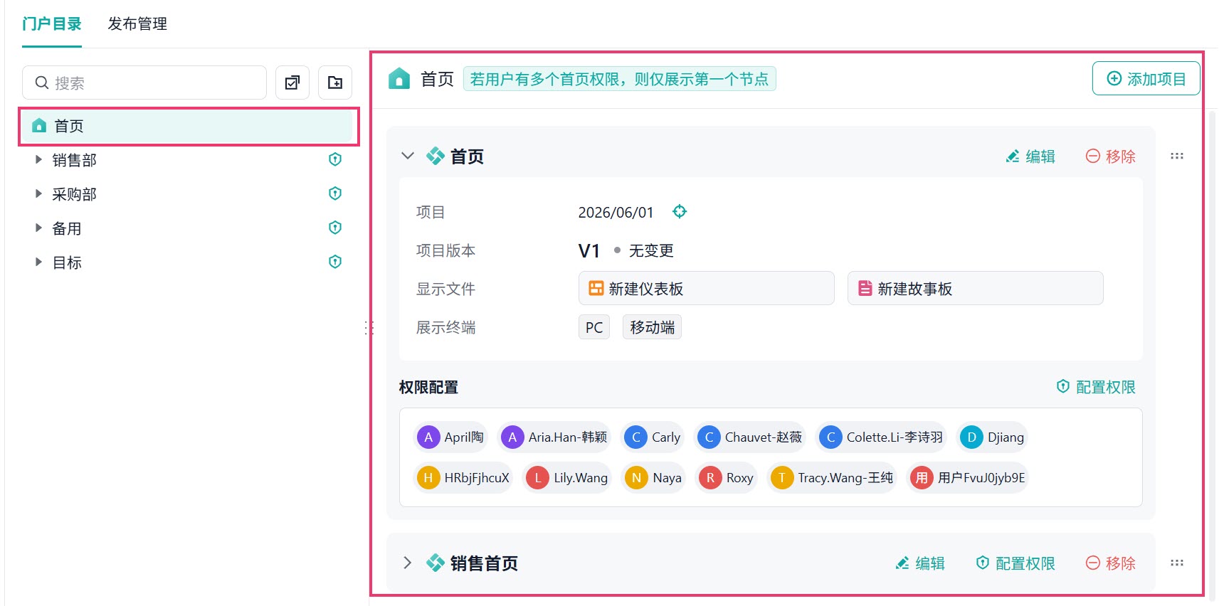Click the Tracy.Wang-王纯 user chip
1224x606 pixels.
[832, 477]
